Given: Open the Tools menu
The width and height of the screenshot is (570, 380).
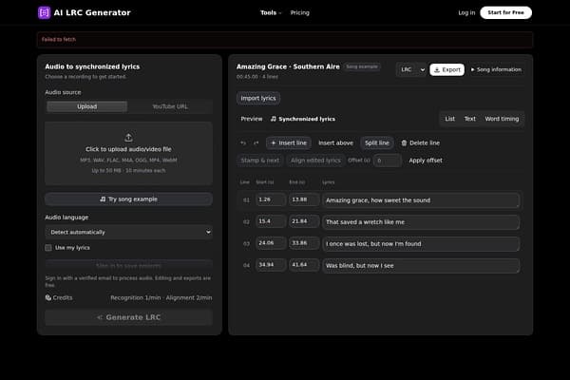Looking at the screenshot, I should coord(271,12).
